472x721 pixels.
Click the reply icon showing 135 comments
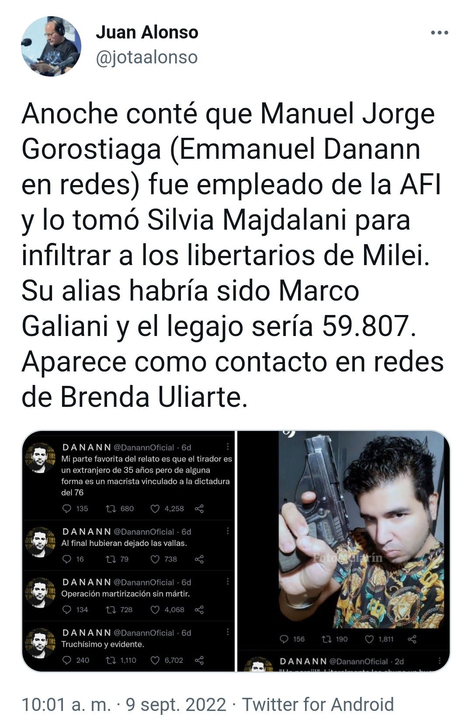(67, 508)
